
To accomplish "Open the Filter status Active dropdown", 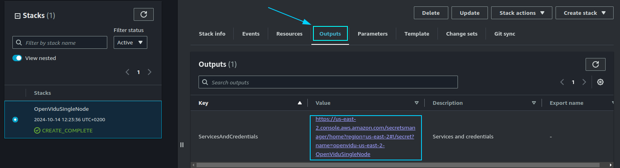I will pos(130,42).
